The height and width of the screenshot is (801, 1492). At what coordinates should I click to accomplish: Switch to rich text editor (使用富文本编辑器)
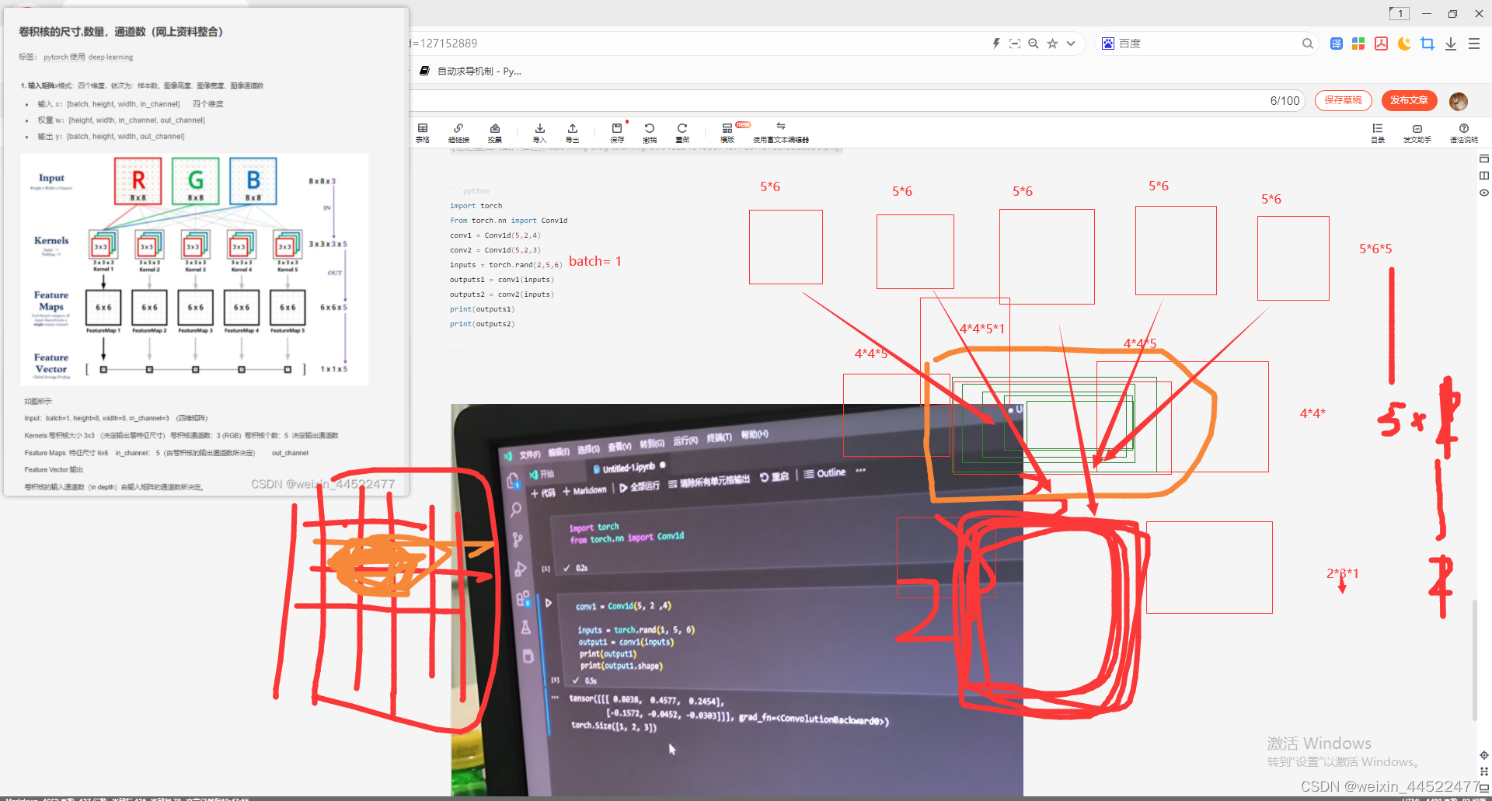781,133
